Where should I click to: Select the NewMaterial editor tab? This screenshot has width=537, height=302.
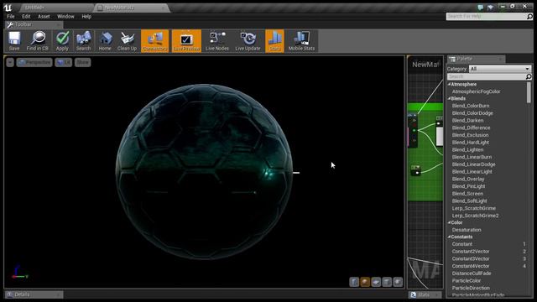pos(132,8)
